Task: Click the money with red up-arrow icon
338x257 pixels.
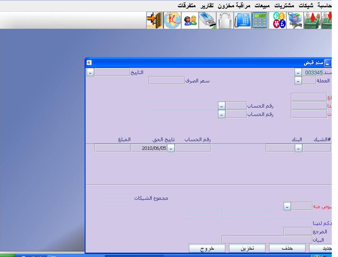Action: click(x=314, y=20)
